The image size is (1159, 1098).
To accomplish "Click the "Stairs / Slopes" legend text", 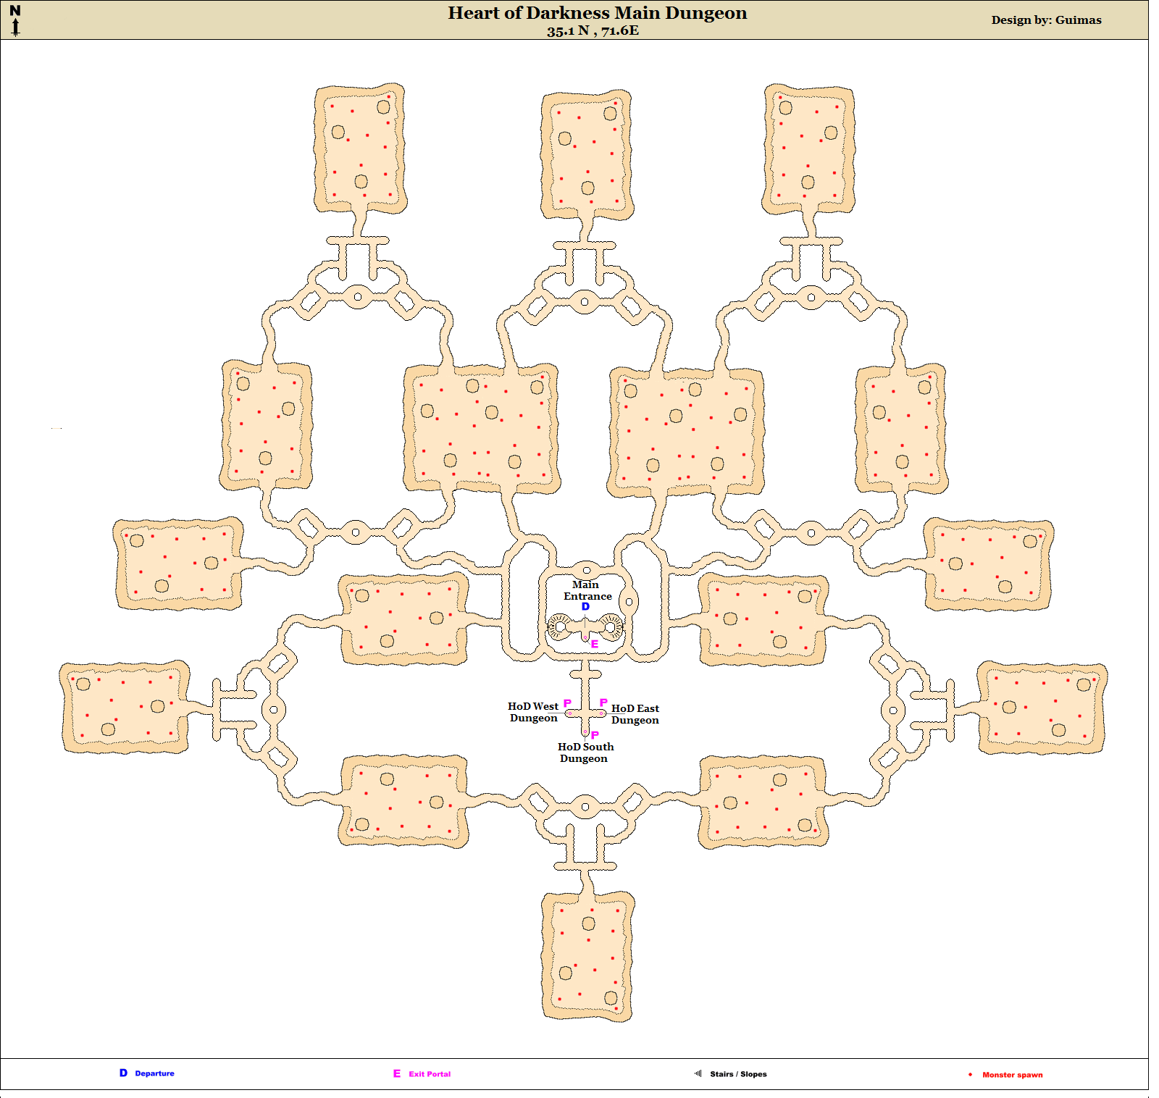I will (x=738, y=1074).
